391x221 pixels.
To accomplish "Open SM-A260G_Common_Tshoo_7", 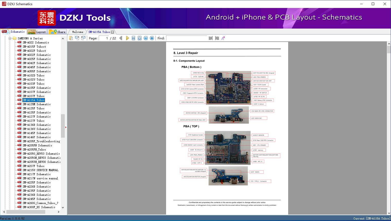I will tap(40, 203).
